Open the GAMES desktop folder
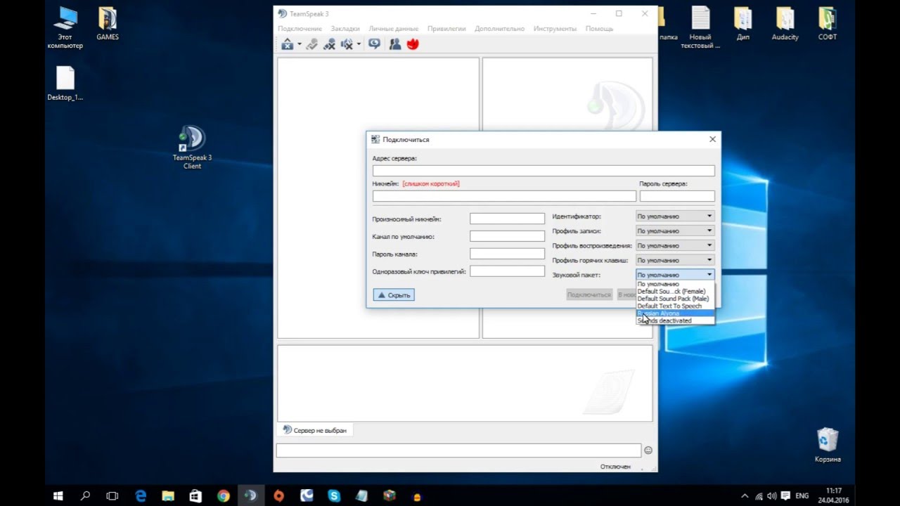Image resolution: width=900 pixels, height=506 pixels. pos(108,24)
